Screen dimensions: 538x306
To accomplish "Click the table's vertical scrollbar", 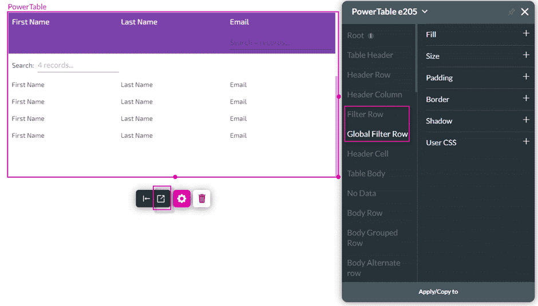I will point(337,125).
